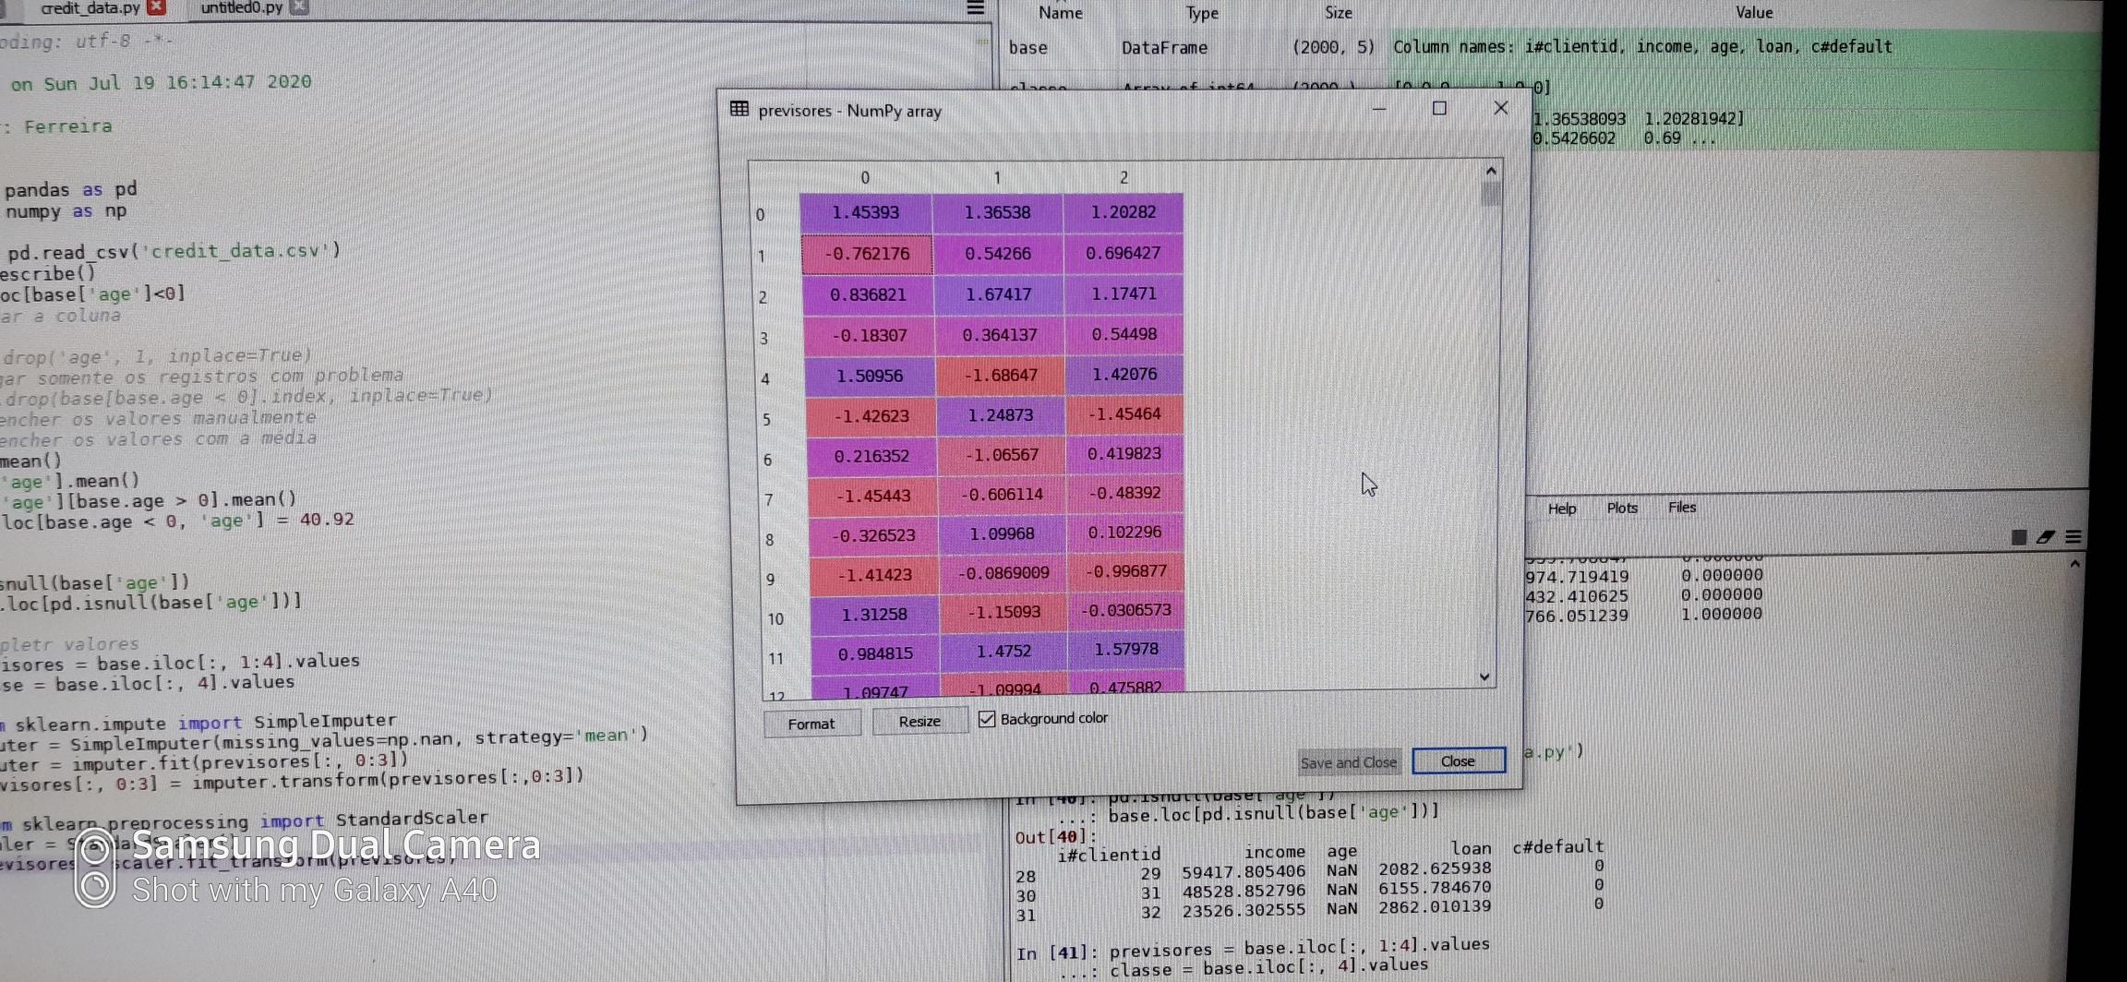Sort variables by the Value column header
This screenshot has height=982, width=2127.
pos(1753,12)
